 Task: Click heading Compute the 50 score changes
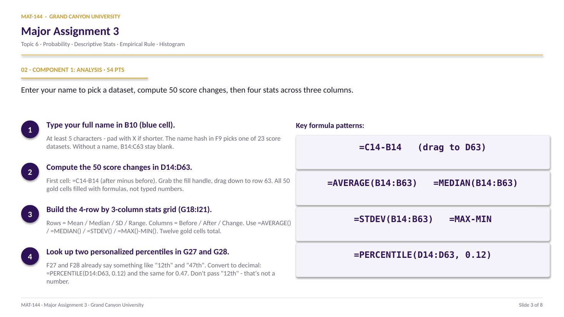(x=119, y=167)
